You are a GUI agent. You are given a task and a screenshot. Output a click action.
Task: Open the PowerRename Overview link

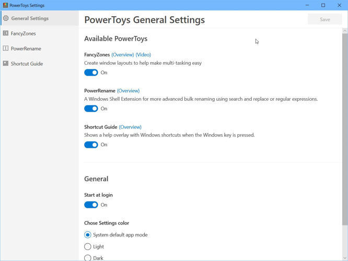[129, 91]
